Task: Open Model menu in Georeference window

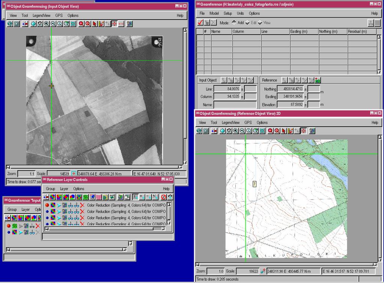Action: pos(214,13)
